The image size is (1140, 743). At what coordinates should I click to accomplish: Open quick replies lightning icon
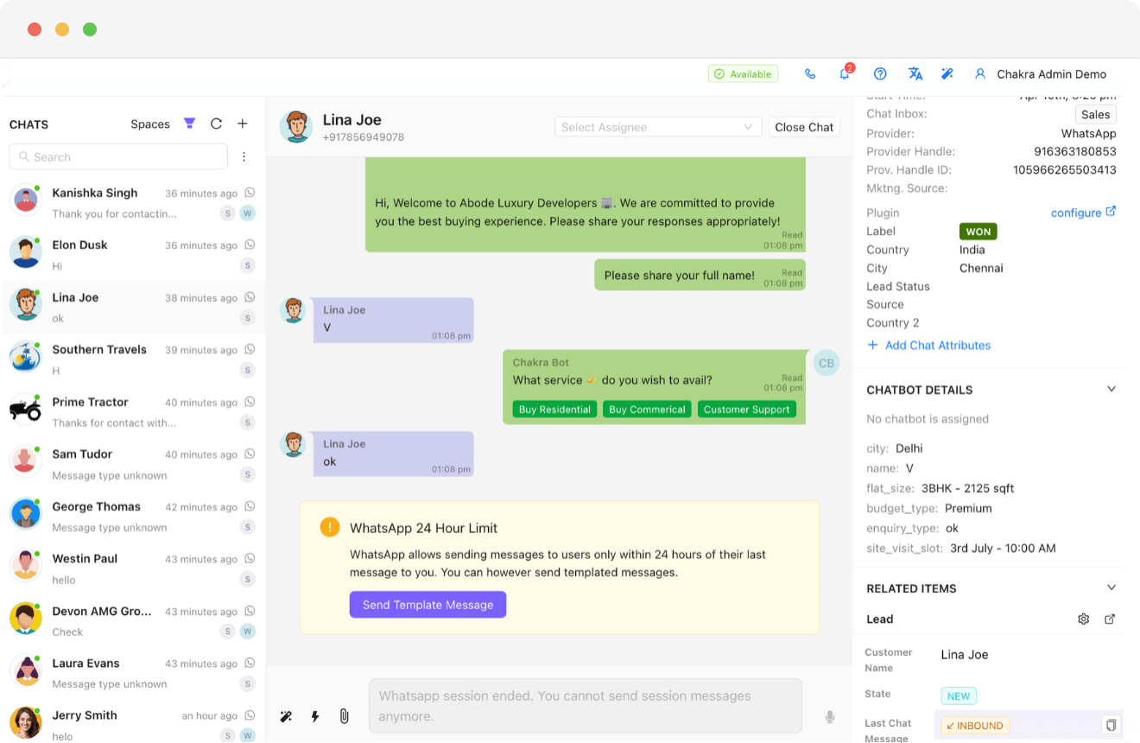pos(315,716)
